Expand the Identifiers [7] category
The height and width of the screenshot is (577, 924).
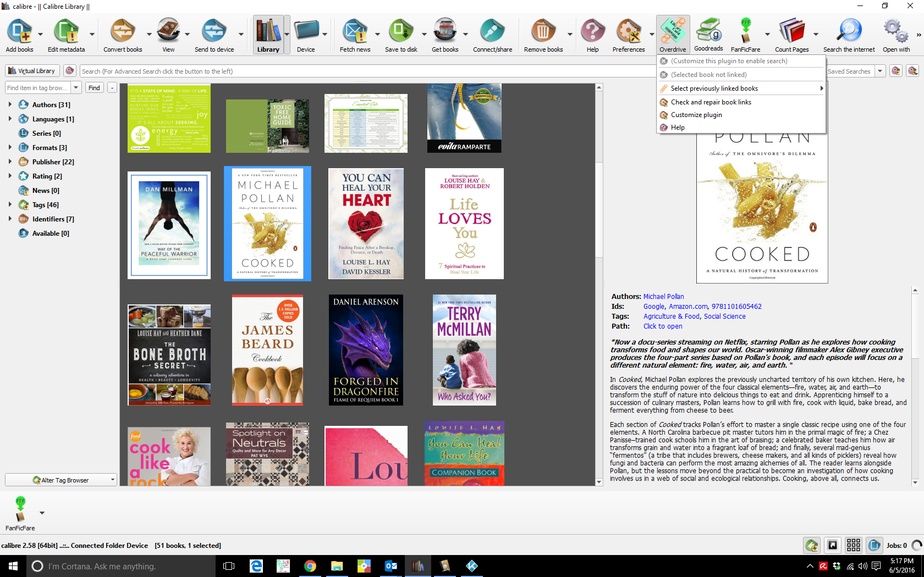(10, 219)
